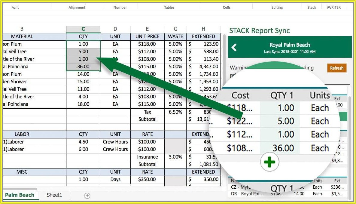
Task: Open the Stack ribbon group
Action: coord(312,8)
